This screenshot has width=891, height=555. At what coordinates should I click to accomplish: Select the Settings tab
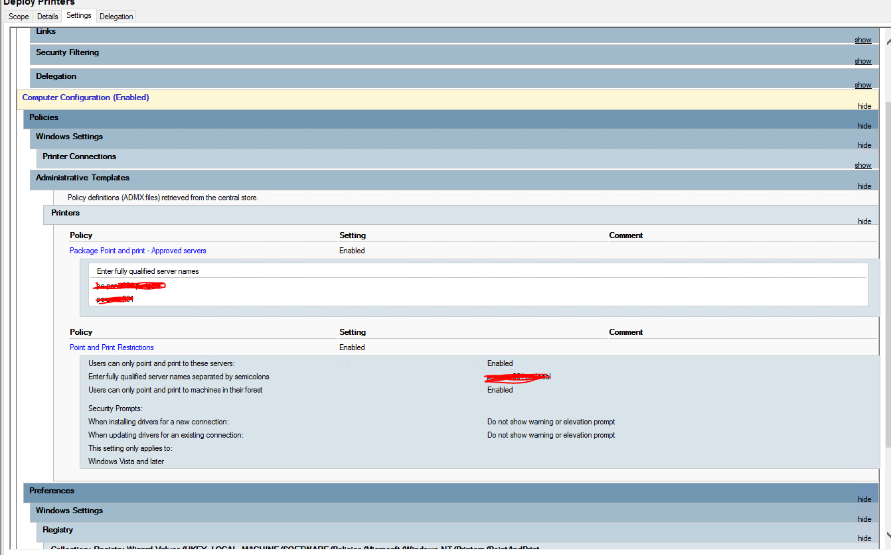point(79,15)
